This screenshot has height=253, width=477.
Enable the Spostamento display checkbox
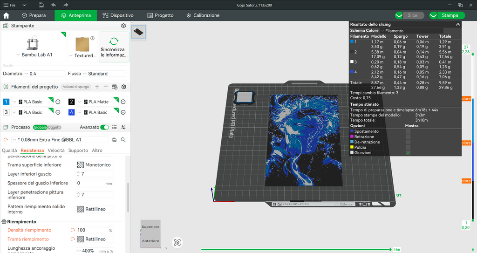pyautogui.click(x=408, y=131)
